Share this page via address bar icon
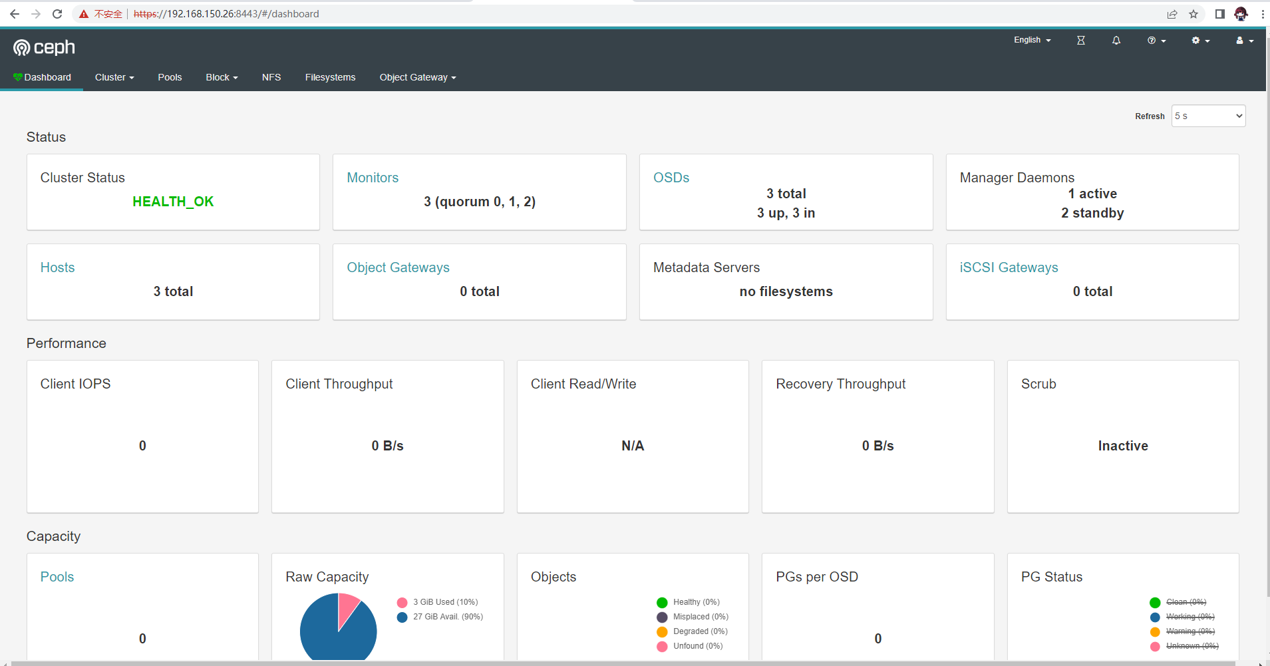This screenshot has height=666, width=1270. tap(1172, 14)
